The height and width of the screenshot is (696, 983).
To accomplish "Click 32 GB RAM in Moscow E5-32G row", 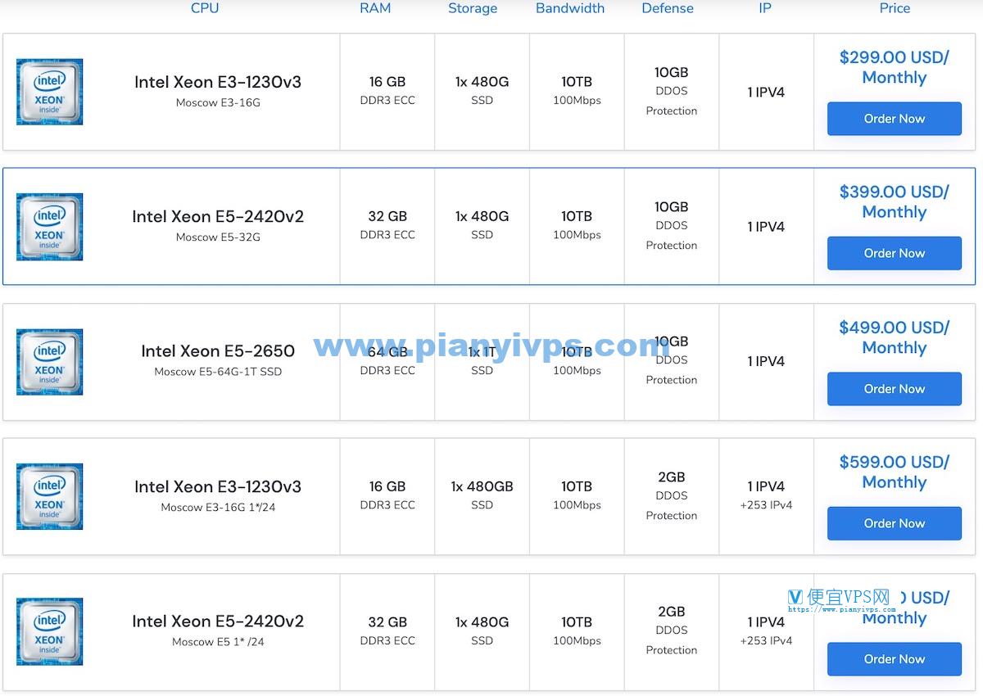I will coord(387,216).
